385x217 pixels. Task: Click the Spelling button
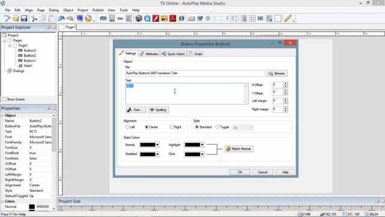click(x=158, y=110)
